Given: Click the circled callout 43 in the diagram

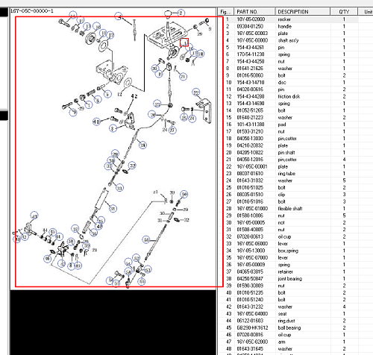Looking at the screenshot, I should click(x=34, y=216).
